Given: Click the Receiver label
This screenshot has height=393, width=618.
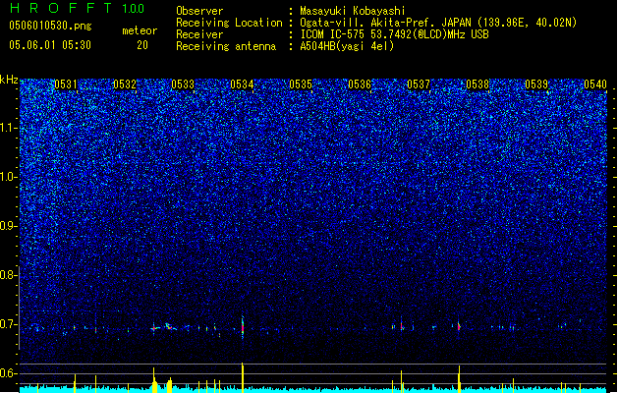Looking at the screenshot, I should click(199, 34).
